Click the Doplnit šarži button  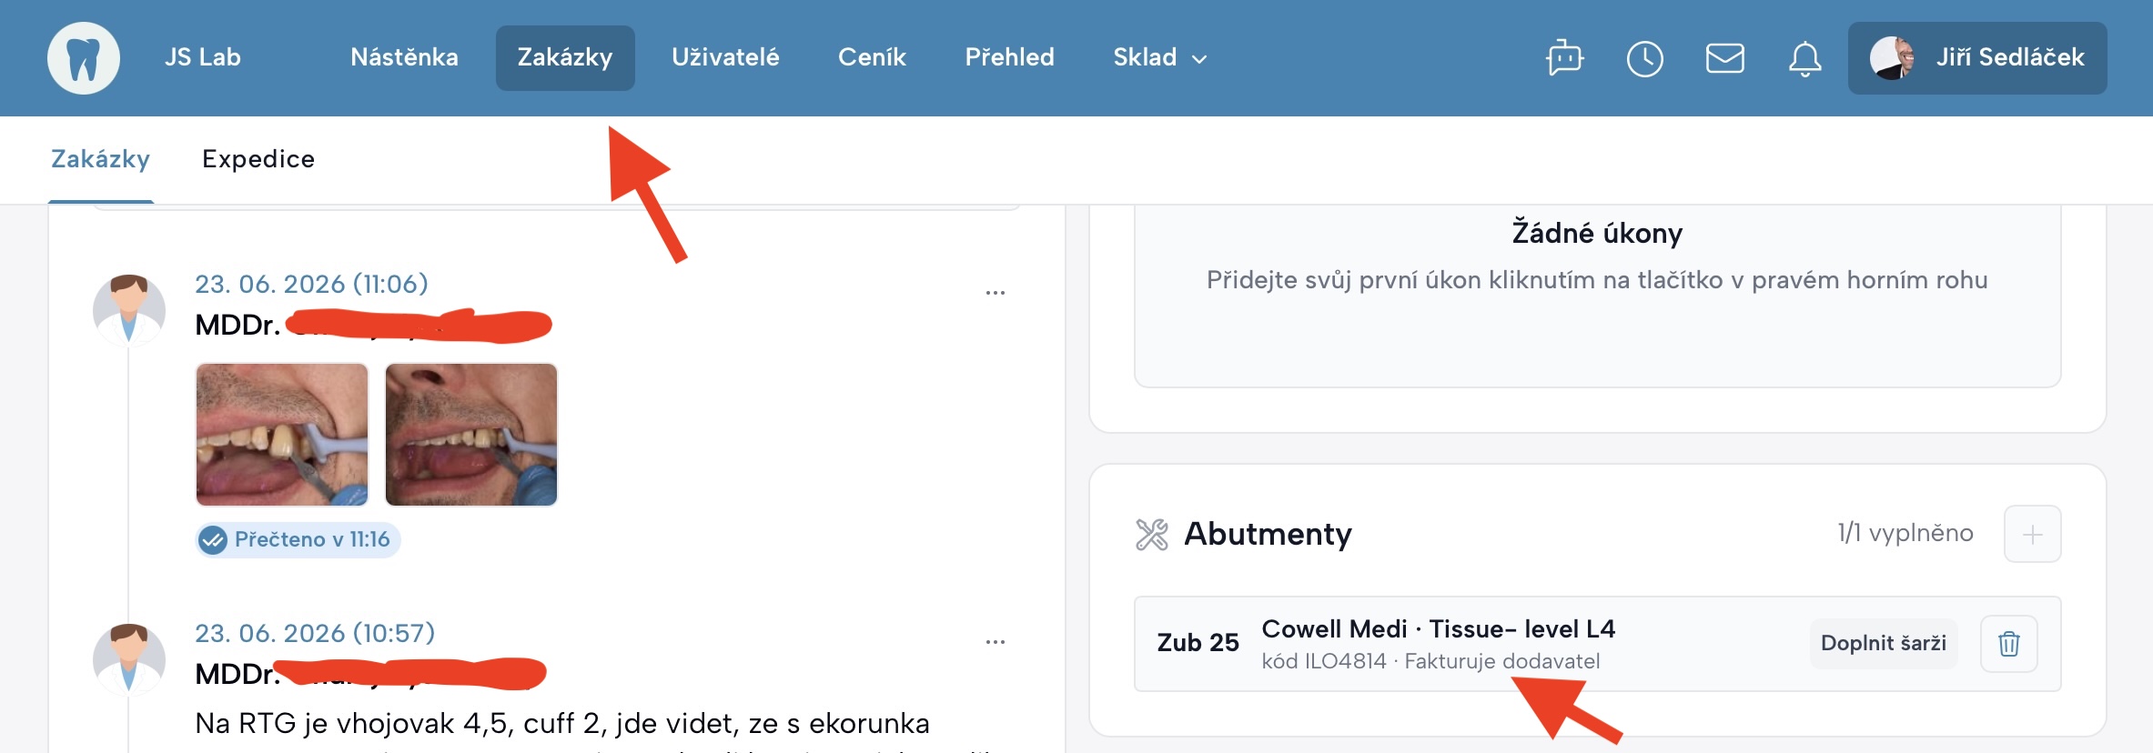click(x=1883, y=643)
